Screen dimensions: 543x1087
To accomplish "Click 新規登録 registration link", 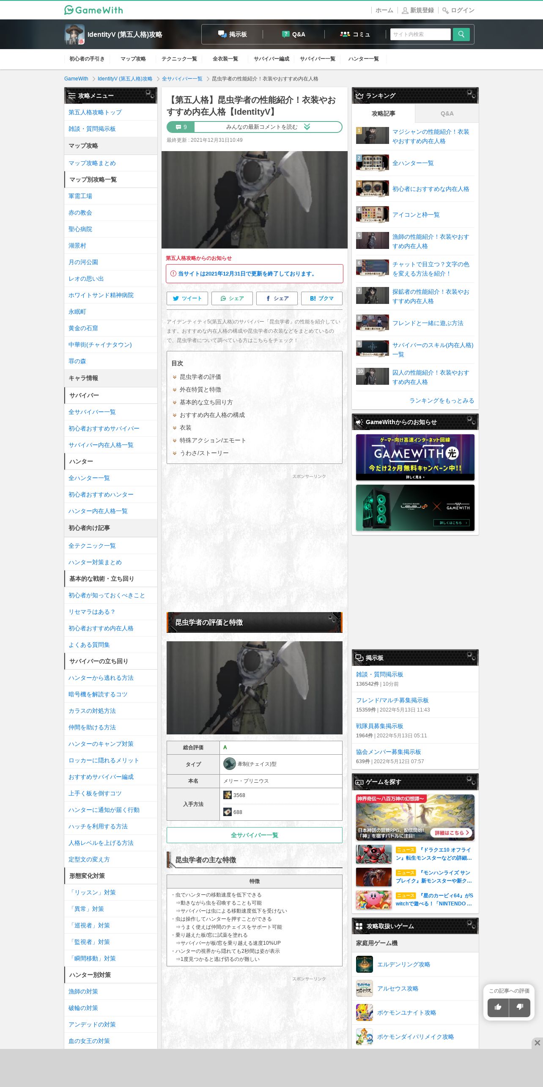I will click(418, 10).
